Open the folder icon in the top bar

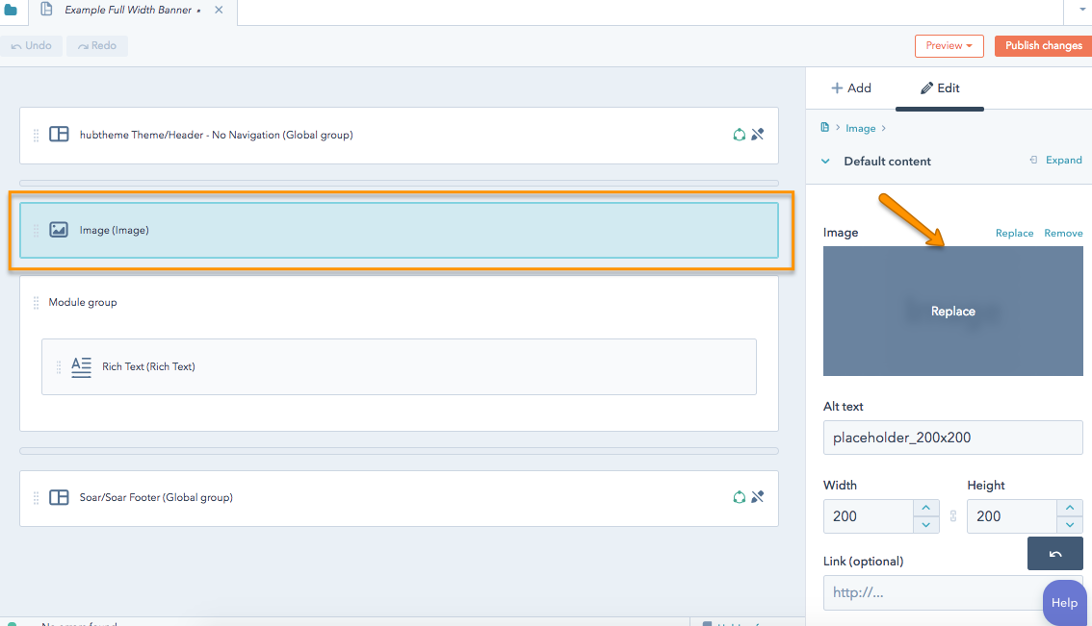click(13, 12)
